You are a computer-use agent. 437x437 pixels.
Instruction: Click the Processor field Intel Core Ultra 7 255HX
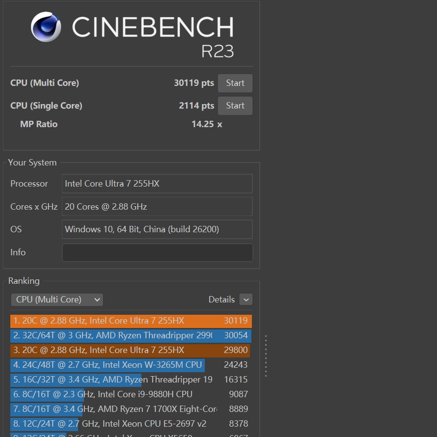pyautogui.click(x=157, y=184)
